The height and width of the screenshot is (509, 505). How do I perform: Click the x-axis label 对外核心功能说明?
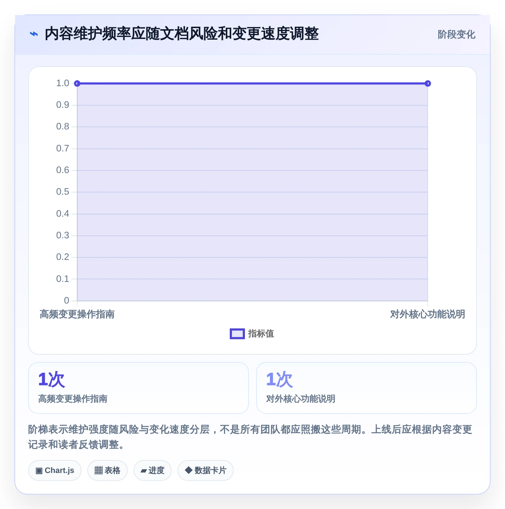(428, 314)
